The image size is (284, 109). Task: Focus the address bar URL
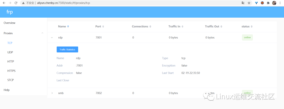(64, 3)
